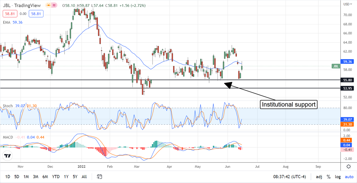Toggle the adj adjusted-data option

[x=319, y=176]
